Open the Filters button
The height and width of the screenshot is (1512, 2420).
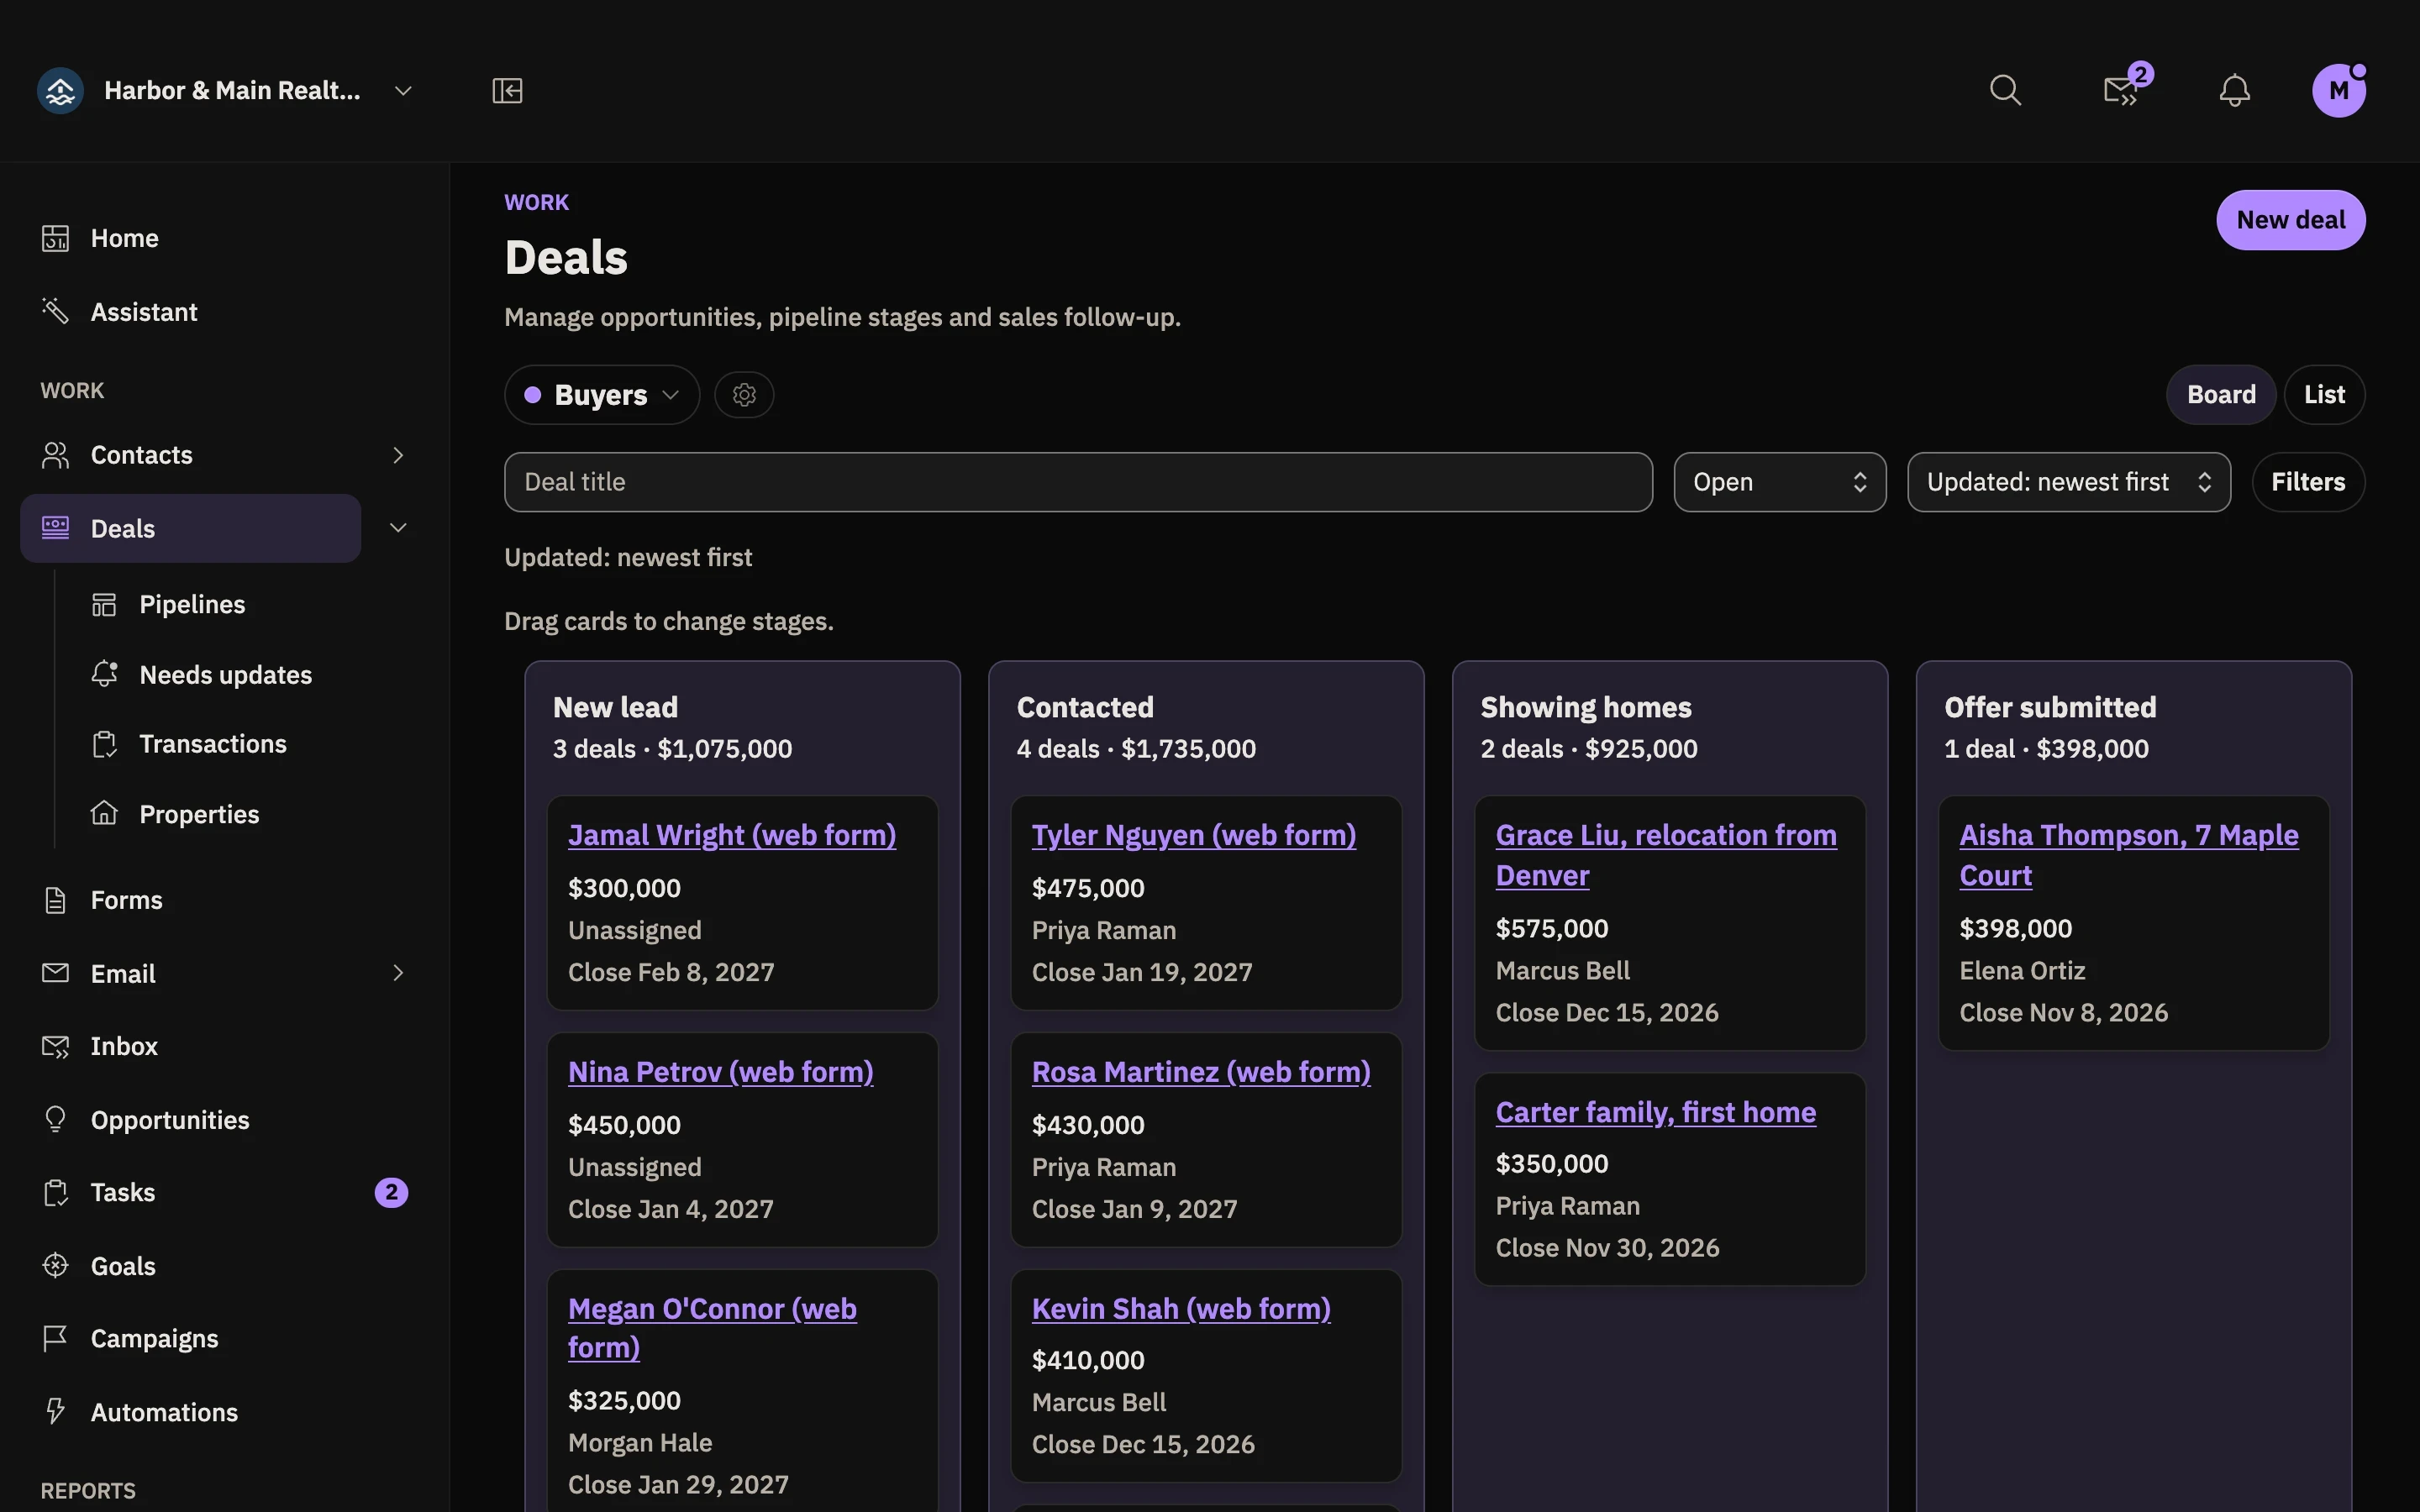click(2308, 482)
